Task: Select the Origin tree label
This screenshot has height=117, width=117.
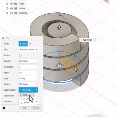Action: (22, 4)
